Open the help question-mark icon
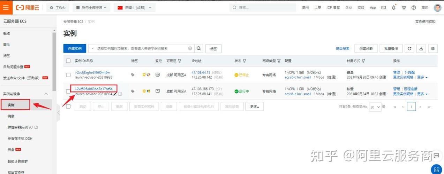The image size is (444, 174). pyautogui.click(x=414, y=8)
